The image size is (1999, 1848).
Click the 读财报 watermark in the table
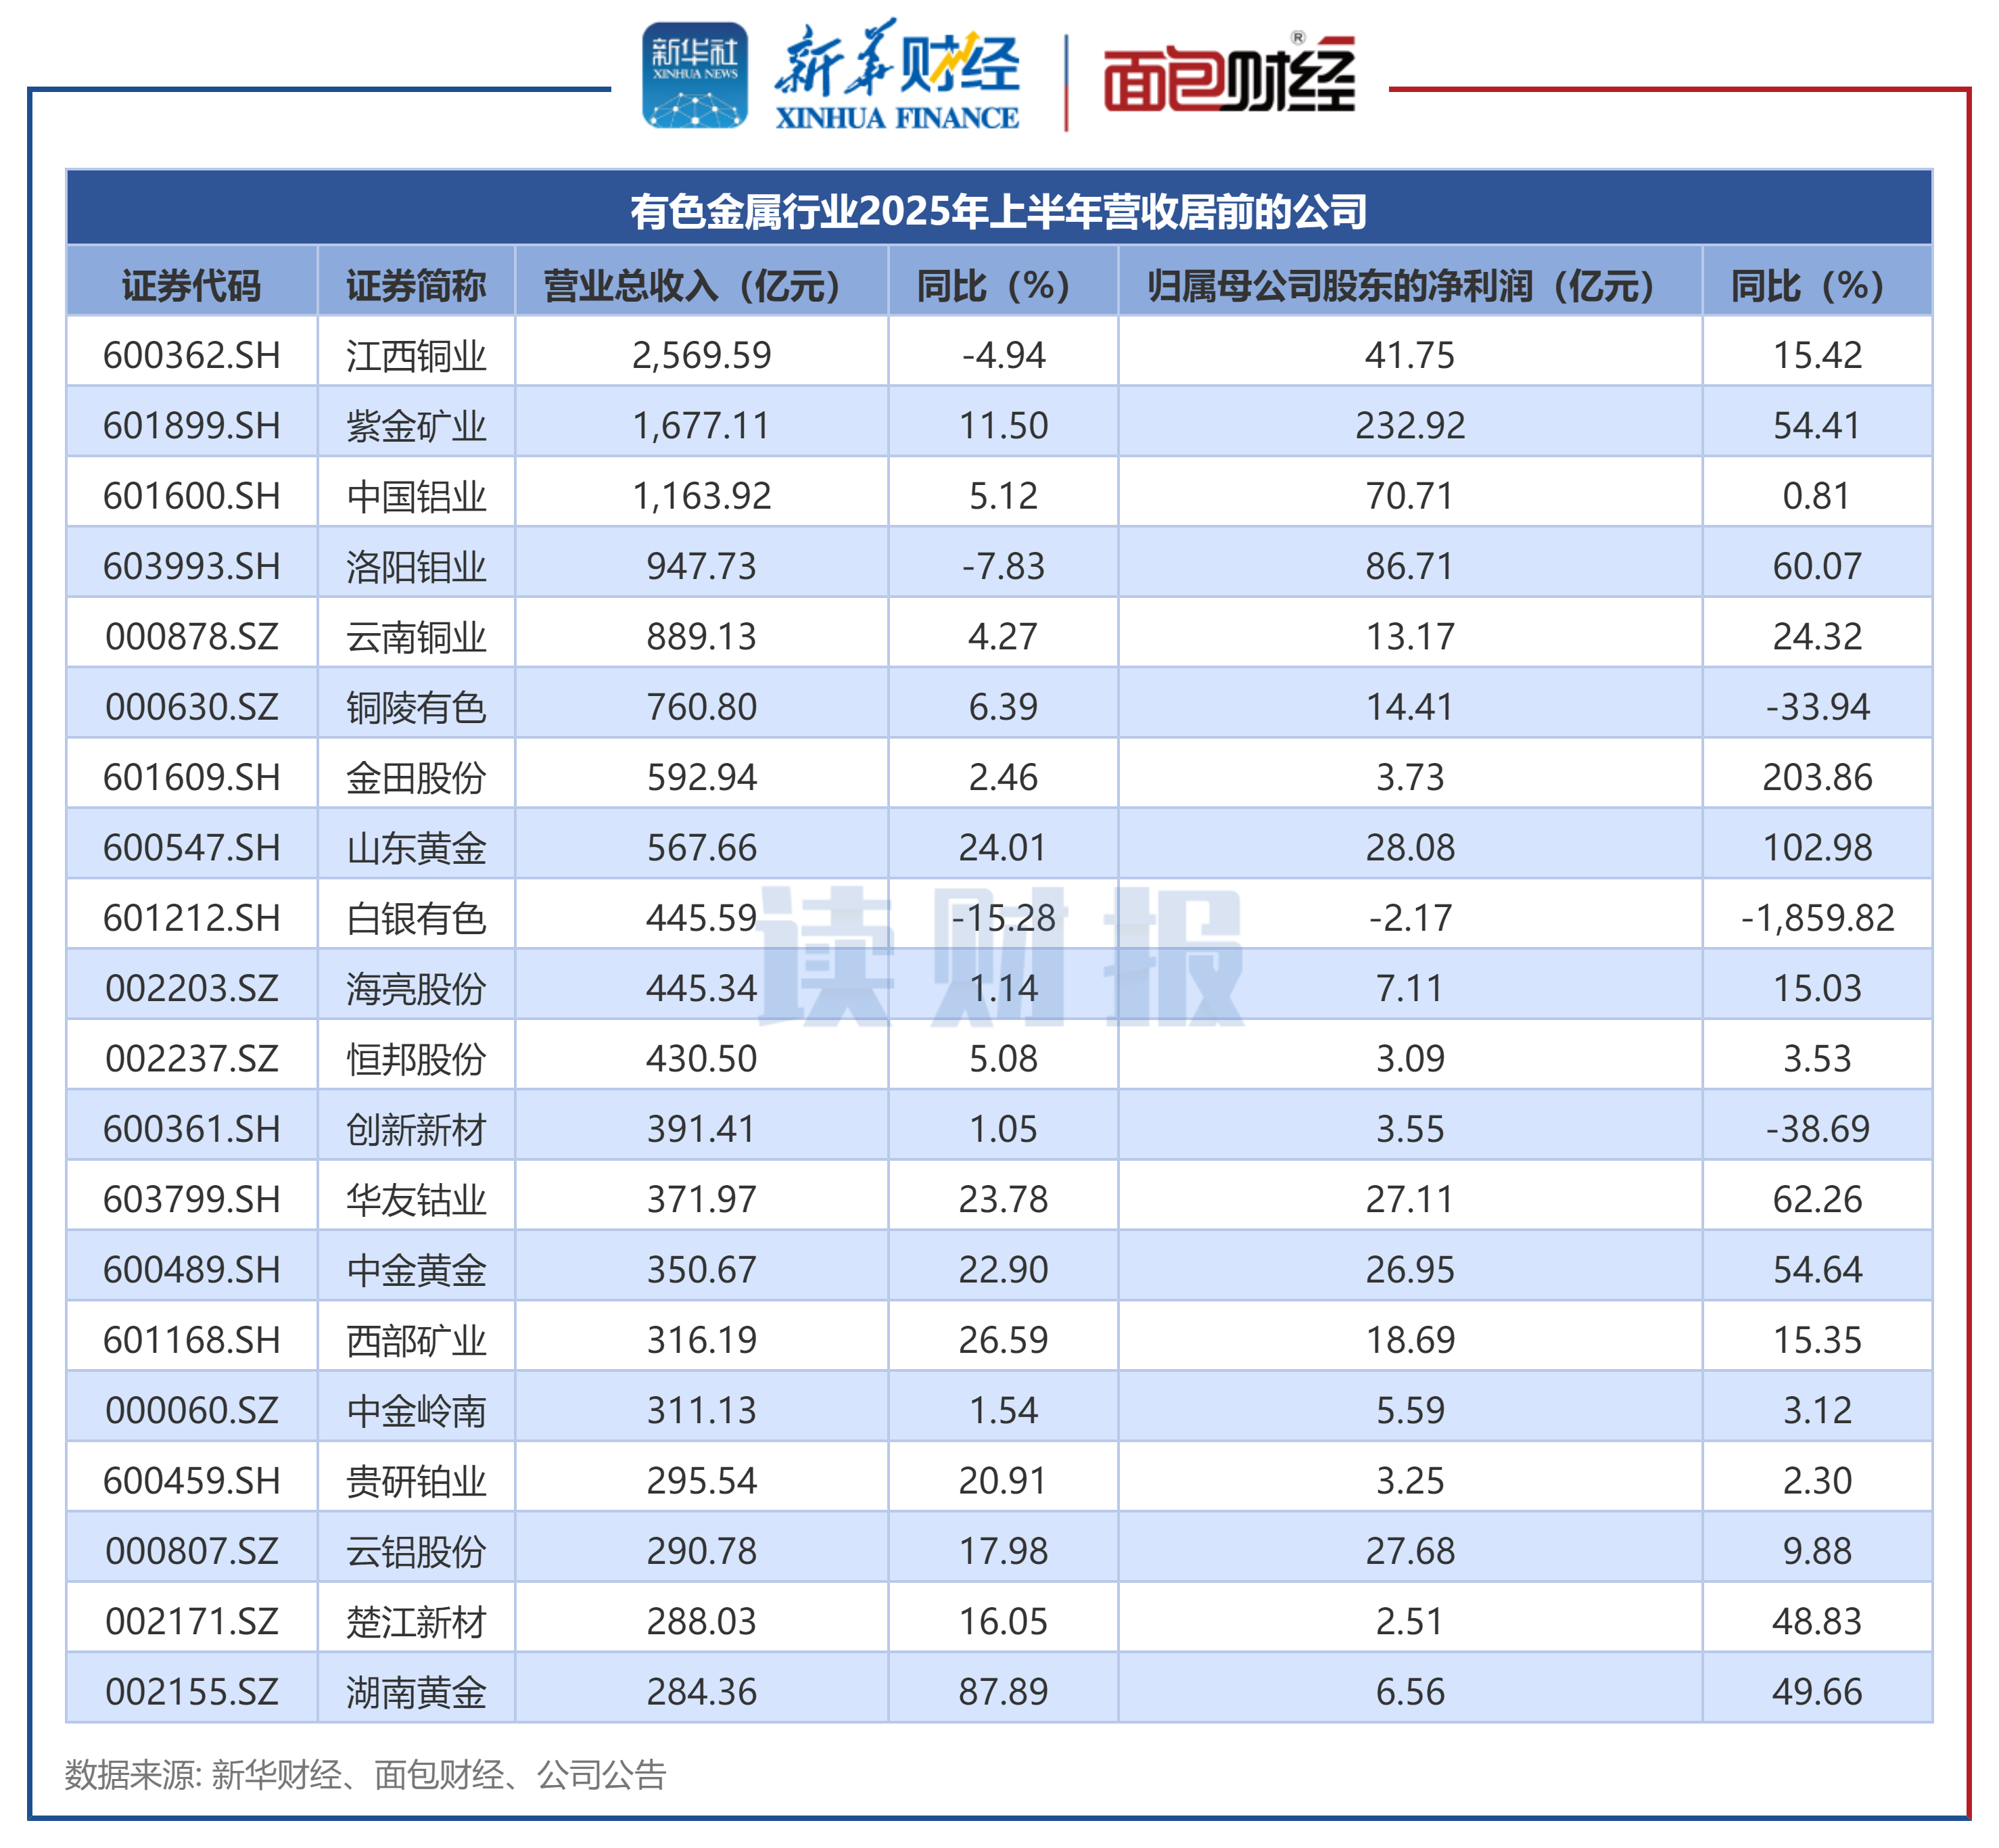(1000, 955)
